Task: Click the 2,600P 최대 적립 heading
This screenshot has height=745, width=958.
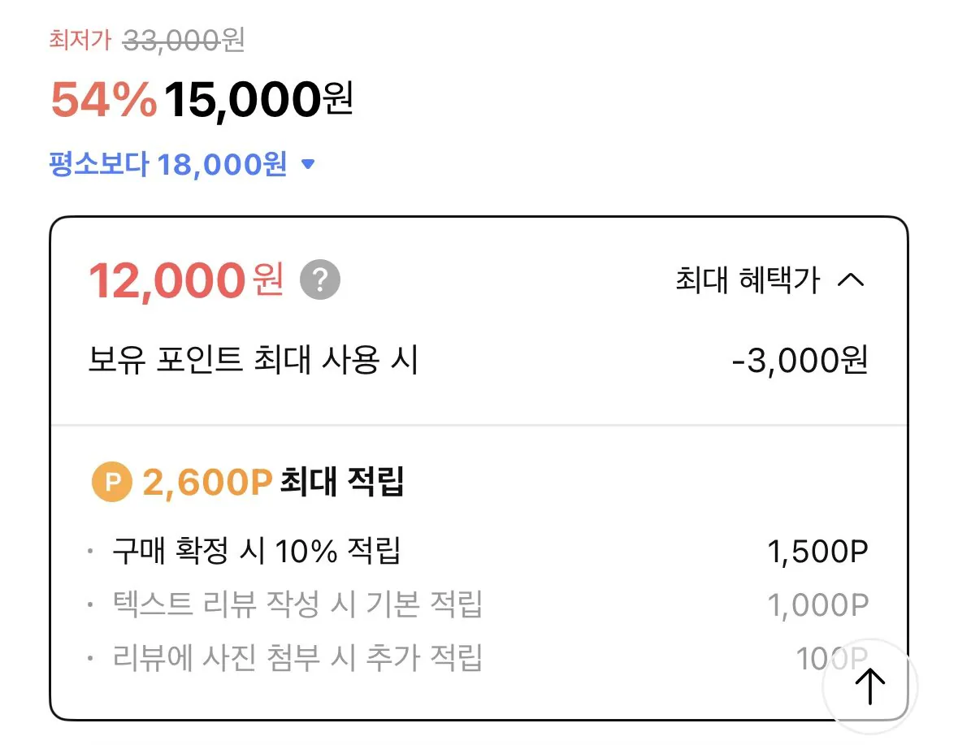Action: pos(273,483)
